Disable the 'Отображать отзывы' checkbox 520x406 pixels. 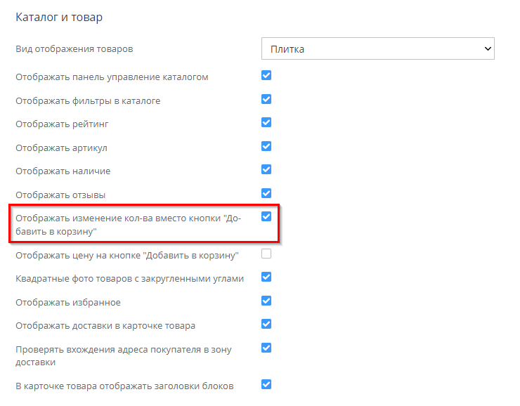[x=266, y=192]
